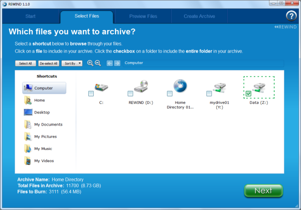
Task: Click the 'mydrive01 (Y:)' label
Action: click(219, 105)
